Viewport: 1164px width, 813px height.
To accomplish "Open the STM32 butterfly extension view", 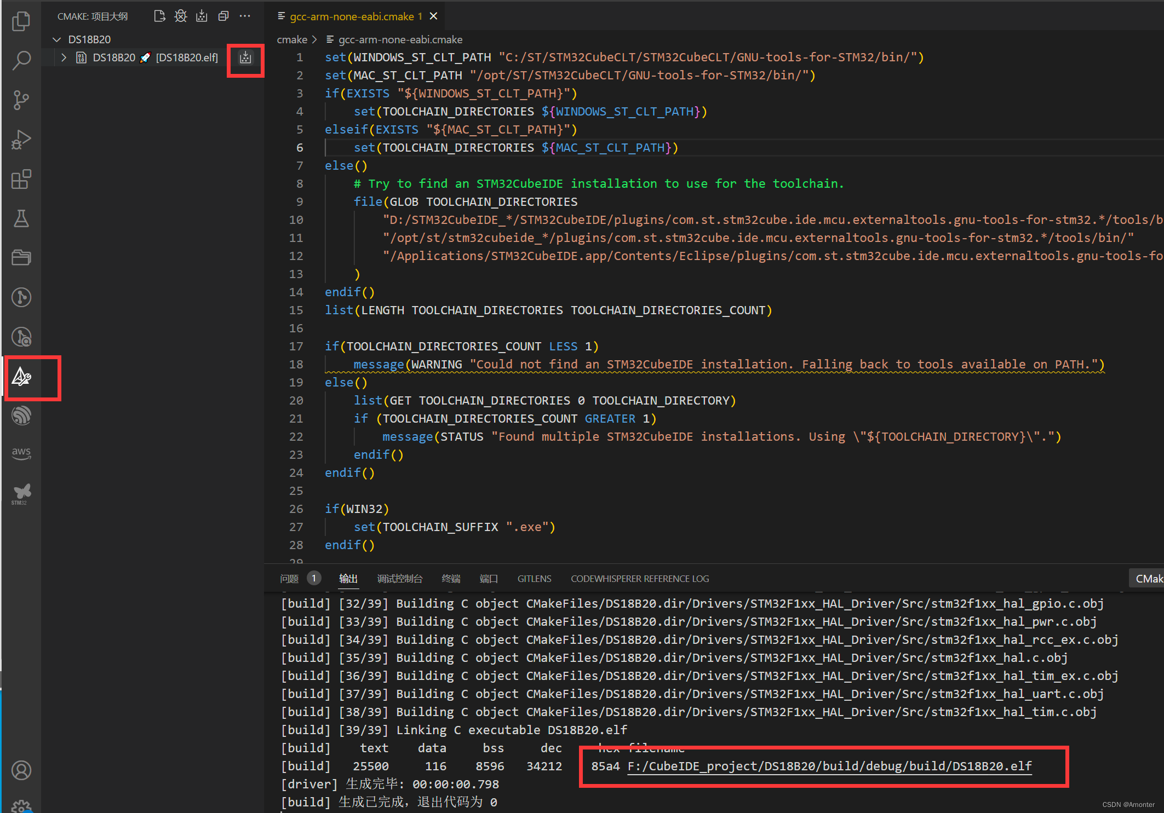I will click(x=21, y=494).
